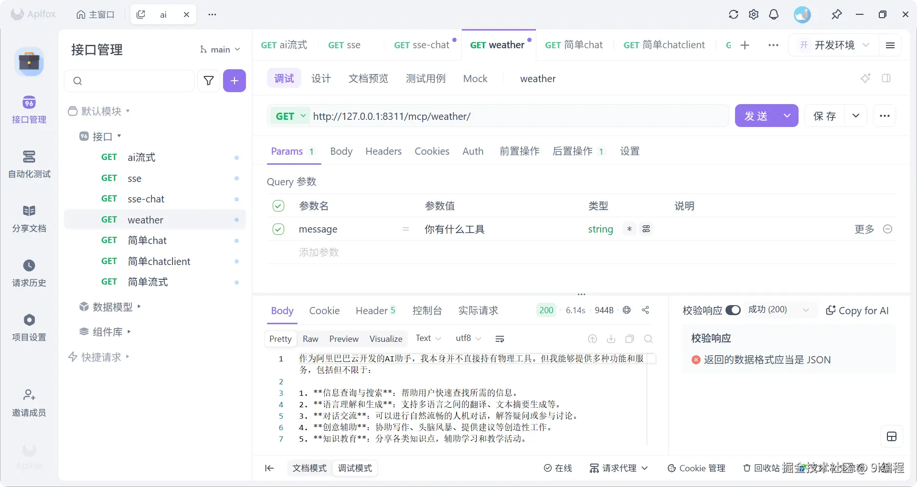Click the refresh icon in title bar
917x487 pixels.
tap(734, 14)
